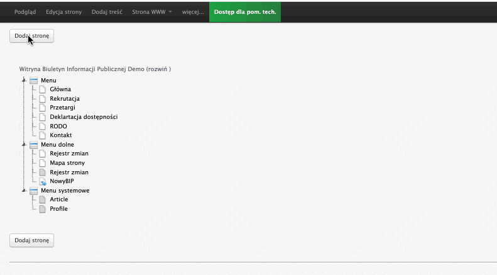The width and height of the screenshot is (497, 275).
Task: Select the Rekrutacja page
Action: tap(65, 98)
